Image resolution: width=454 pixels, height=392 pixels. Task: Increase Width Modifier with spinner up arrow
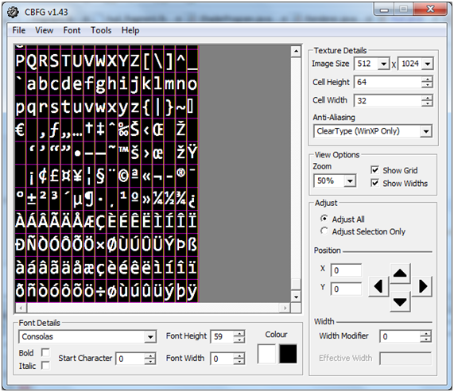[425, 333]
